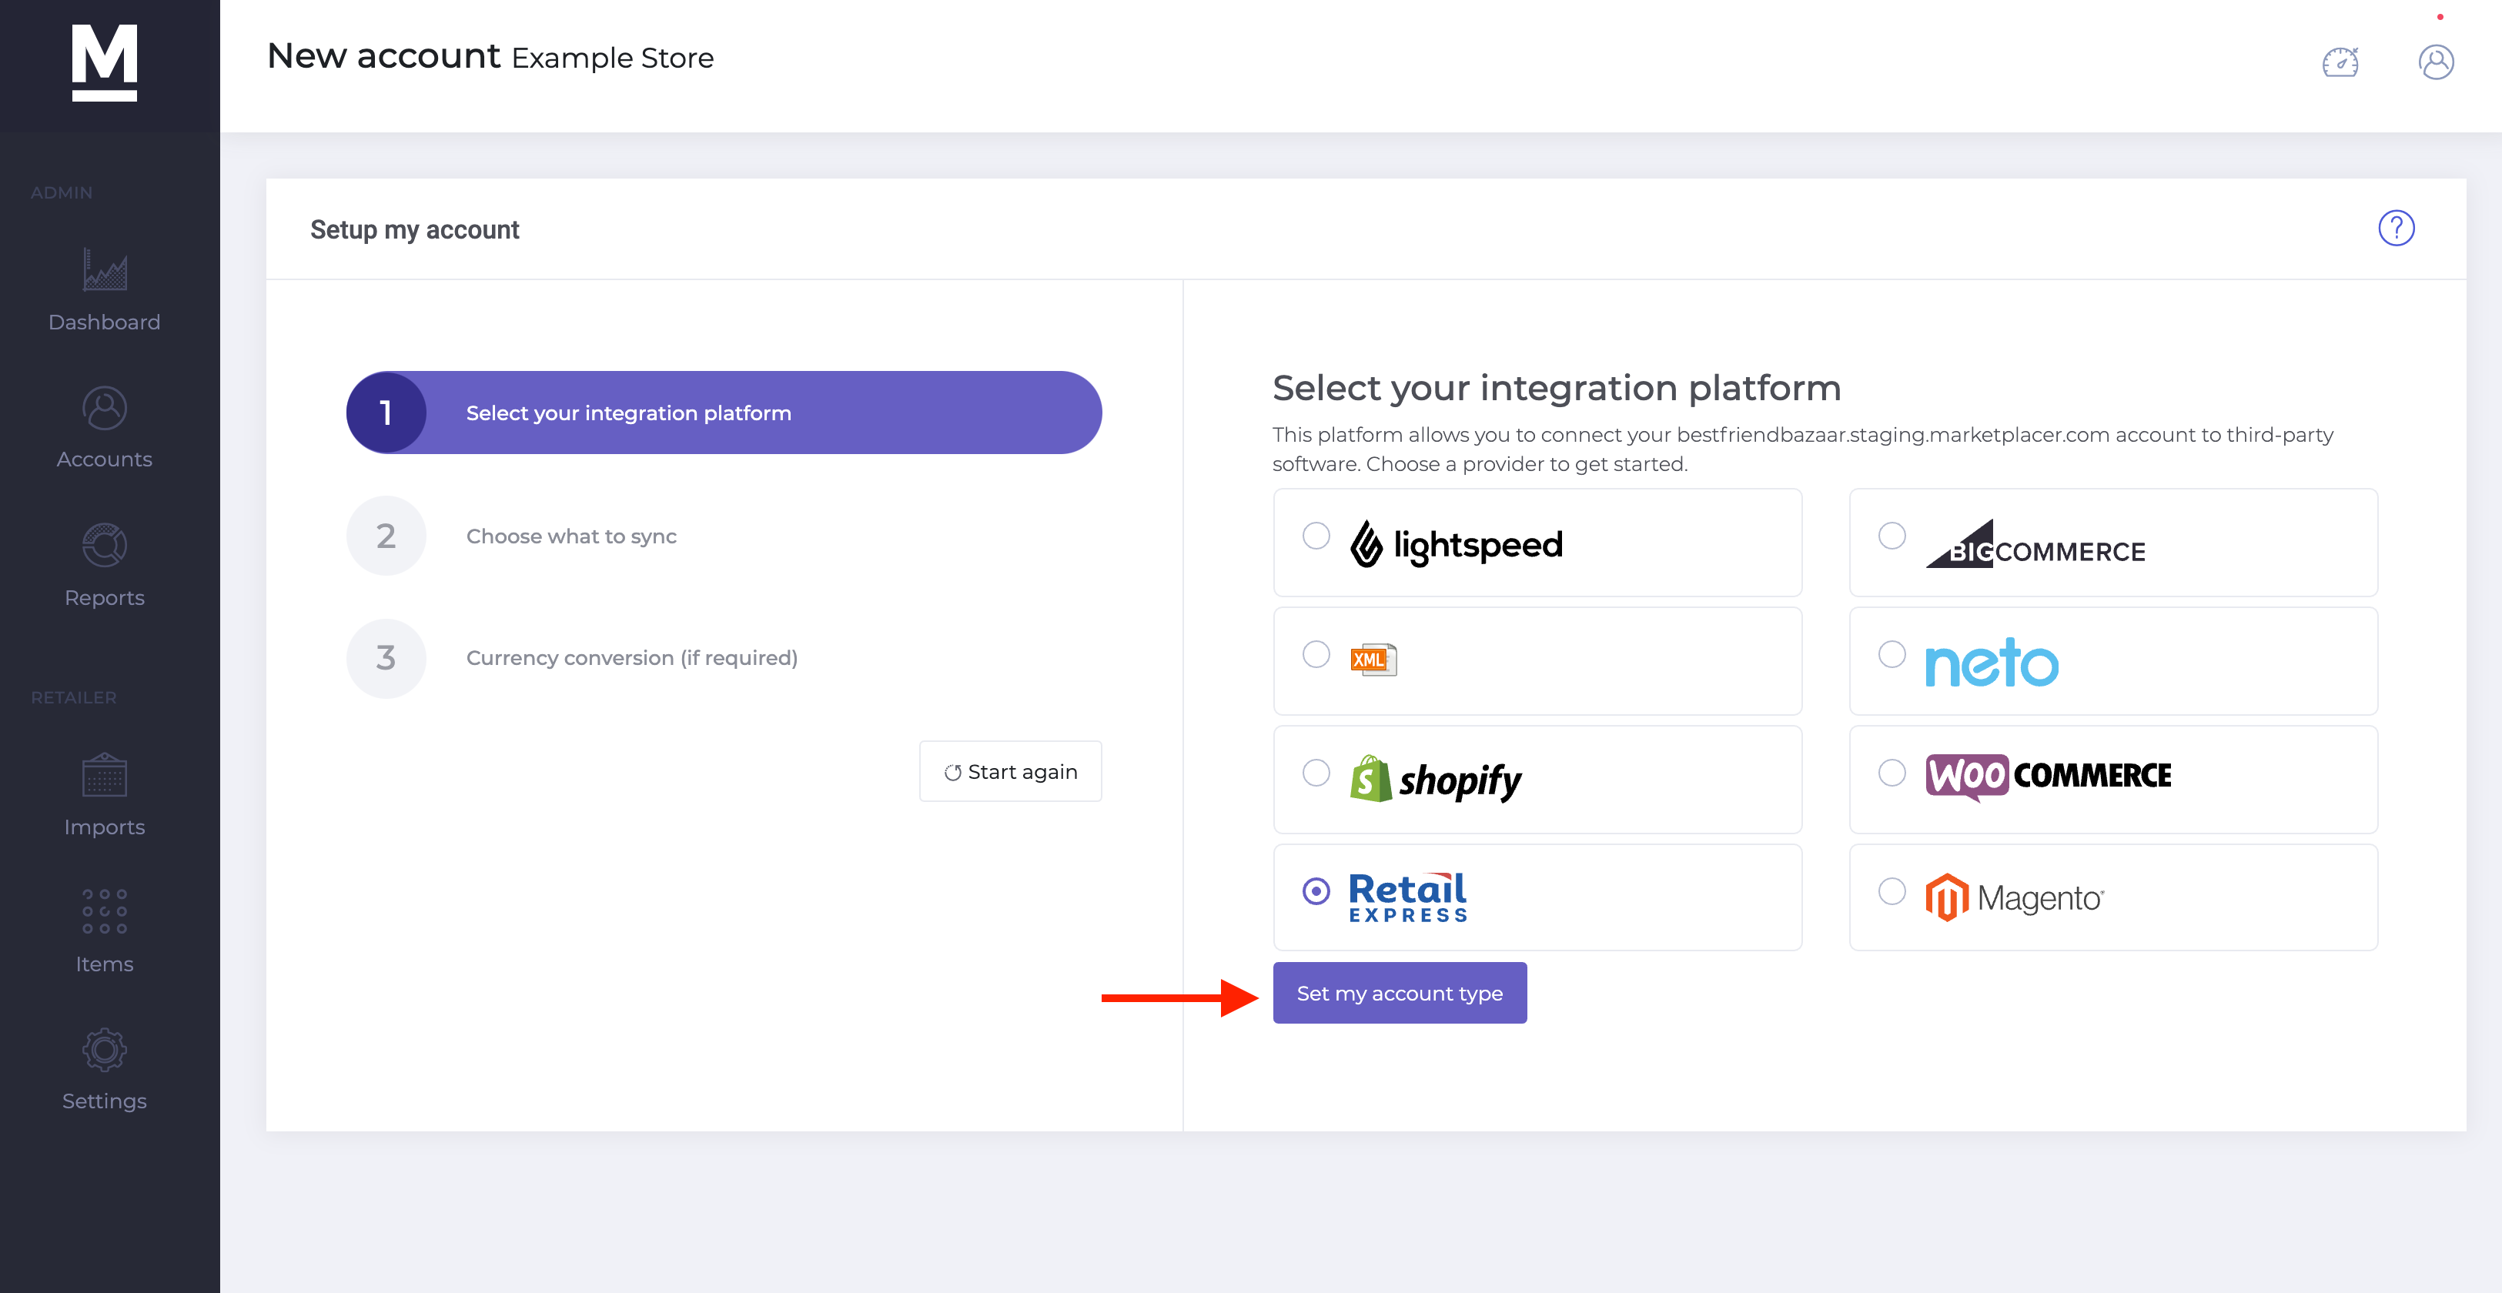Image resolution: width=2502 pixels, height=1293 pixels.
Task: Select the WooCommerce radio button
Action: tap(1892, 773)
